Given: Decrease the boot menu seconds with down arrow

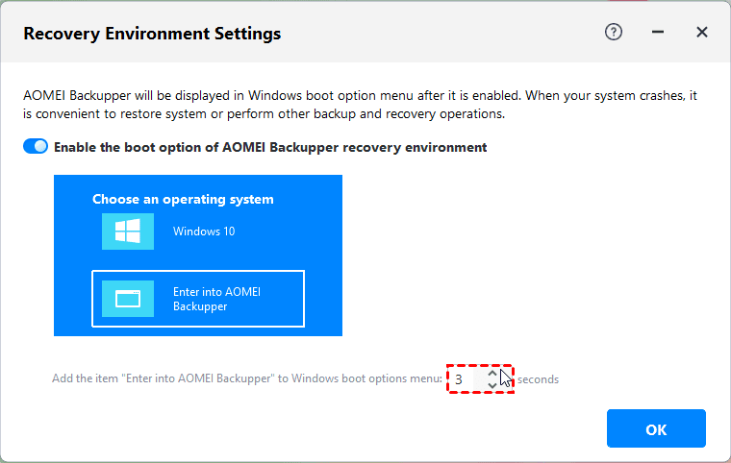Looking at the screenshot, I should pyautogui.click(x=492, y=385).
